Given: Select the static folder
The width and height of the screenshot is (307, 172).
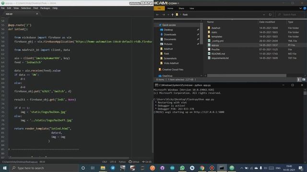Looking at the screenshot, I should 214,32.
